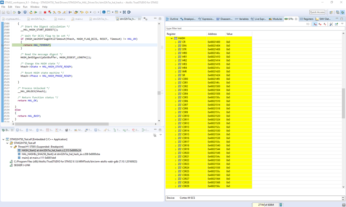Open the Back history dropdown arrow
This screenshot has width=346, height=207.
click(90, 12)
